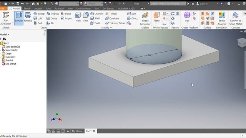Image resolution: width=246 pixels, height=138 pixels.
Task: Select Extrusion1 in the browser
Action: [x=9, y=57]
